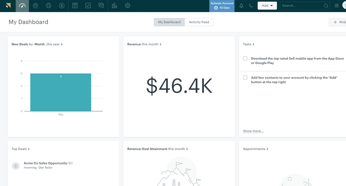Expand the Revenue this month chevron
Image resolution: width=346 pixels, height=186 pixels.
coord(160,45)
